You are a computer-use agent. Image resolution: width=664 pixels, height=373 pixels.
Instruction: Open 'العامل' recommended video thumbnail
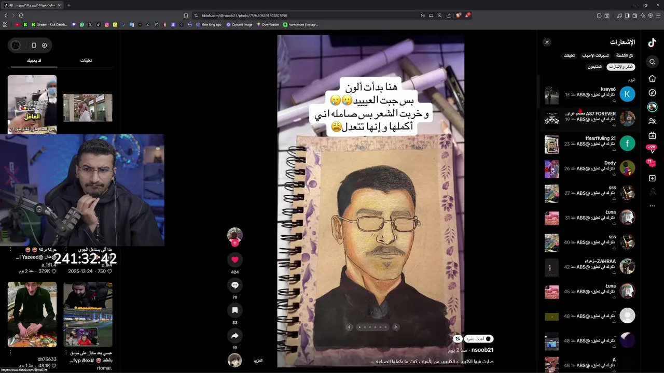(x=32, y=104)
